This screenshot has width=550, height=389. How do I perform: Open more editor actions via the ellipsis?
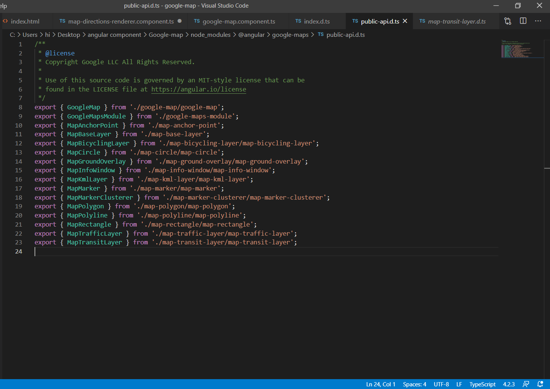(538, 21)
